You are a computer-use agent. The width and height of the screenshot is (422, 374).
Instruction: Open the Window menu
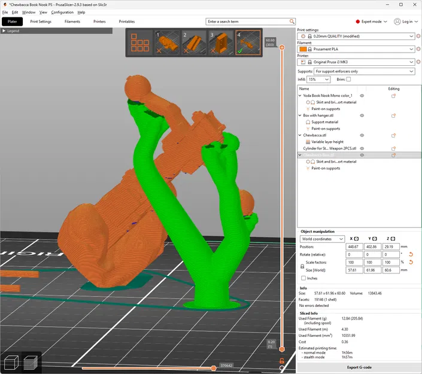tap(29, 13)
